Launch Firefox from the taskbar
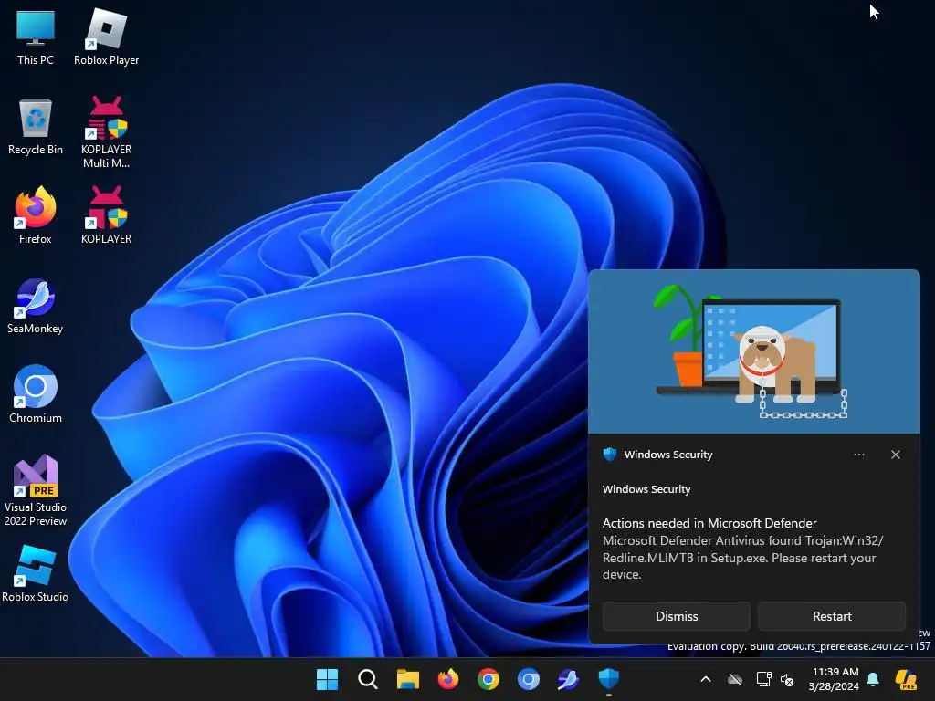 tap(447, 679)
